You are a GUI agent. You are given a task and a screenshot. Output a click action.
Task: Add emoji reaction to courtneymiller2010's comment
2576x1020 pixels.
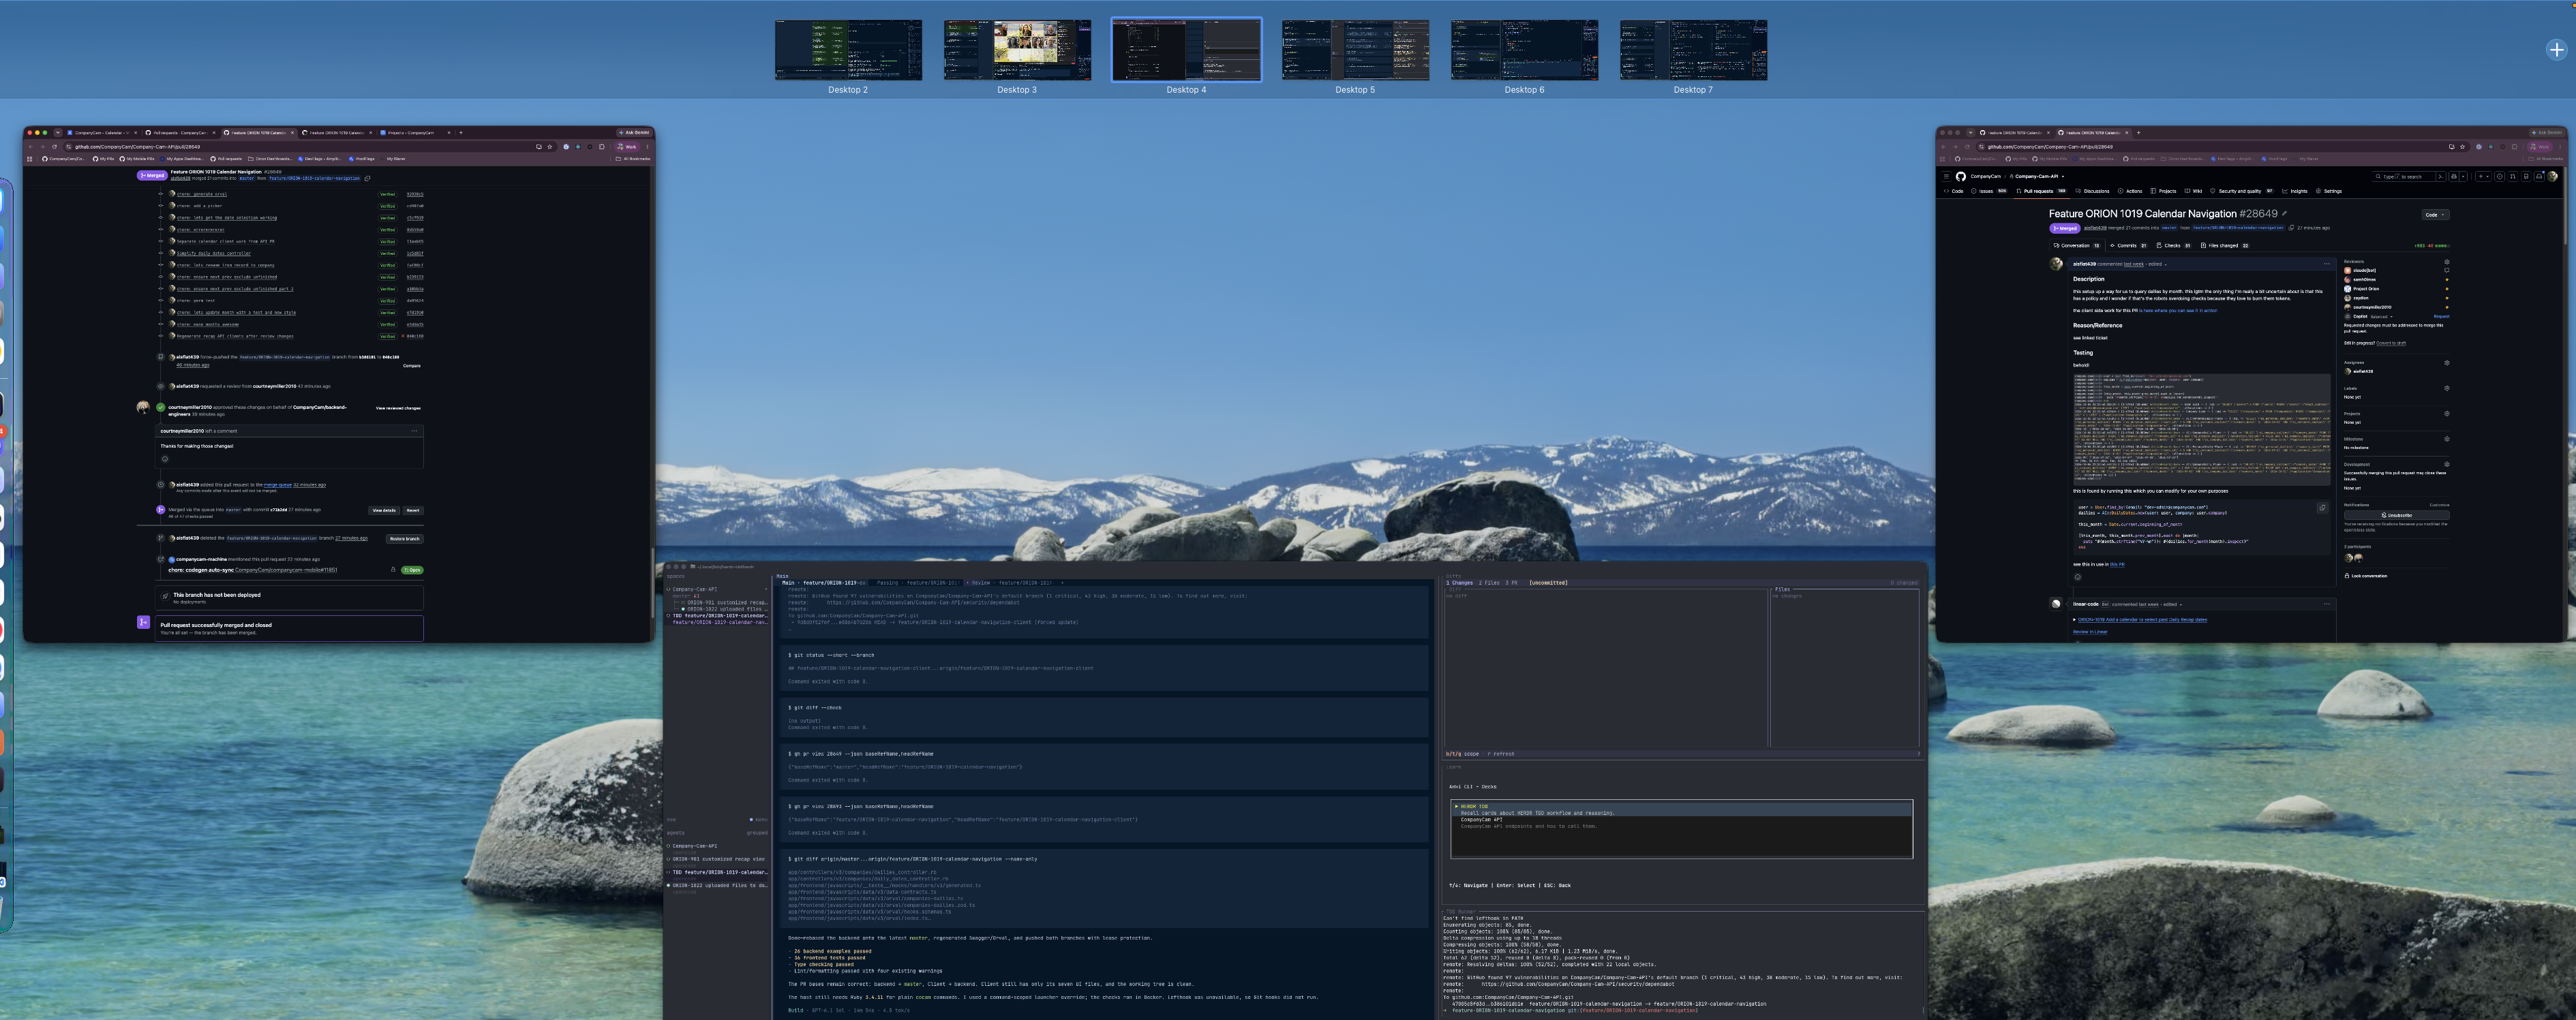point(165,459)
